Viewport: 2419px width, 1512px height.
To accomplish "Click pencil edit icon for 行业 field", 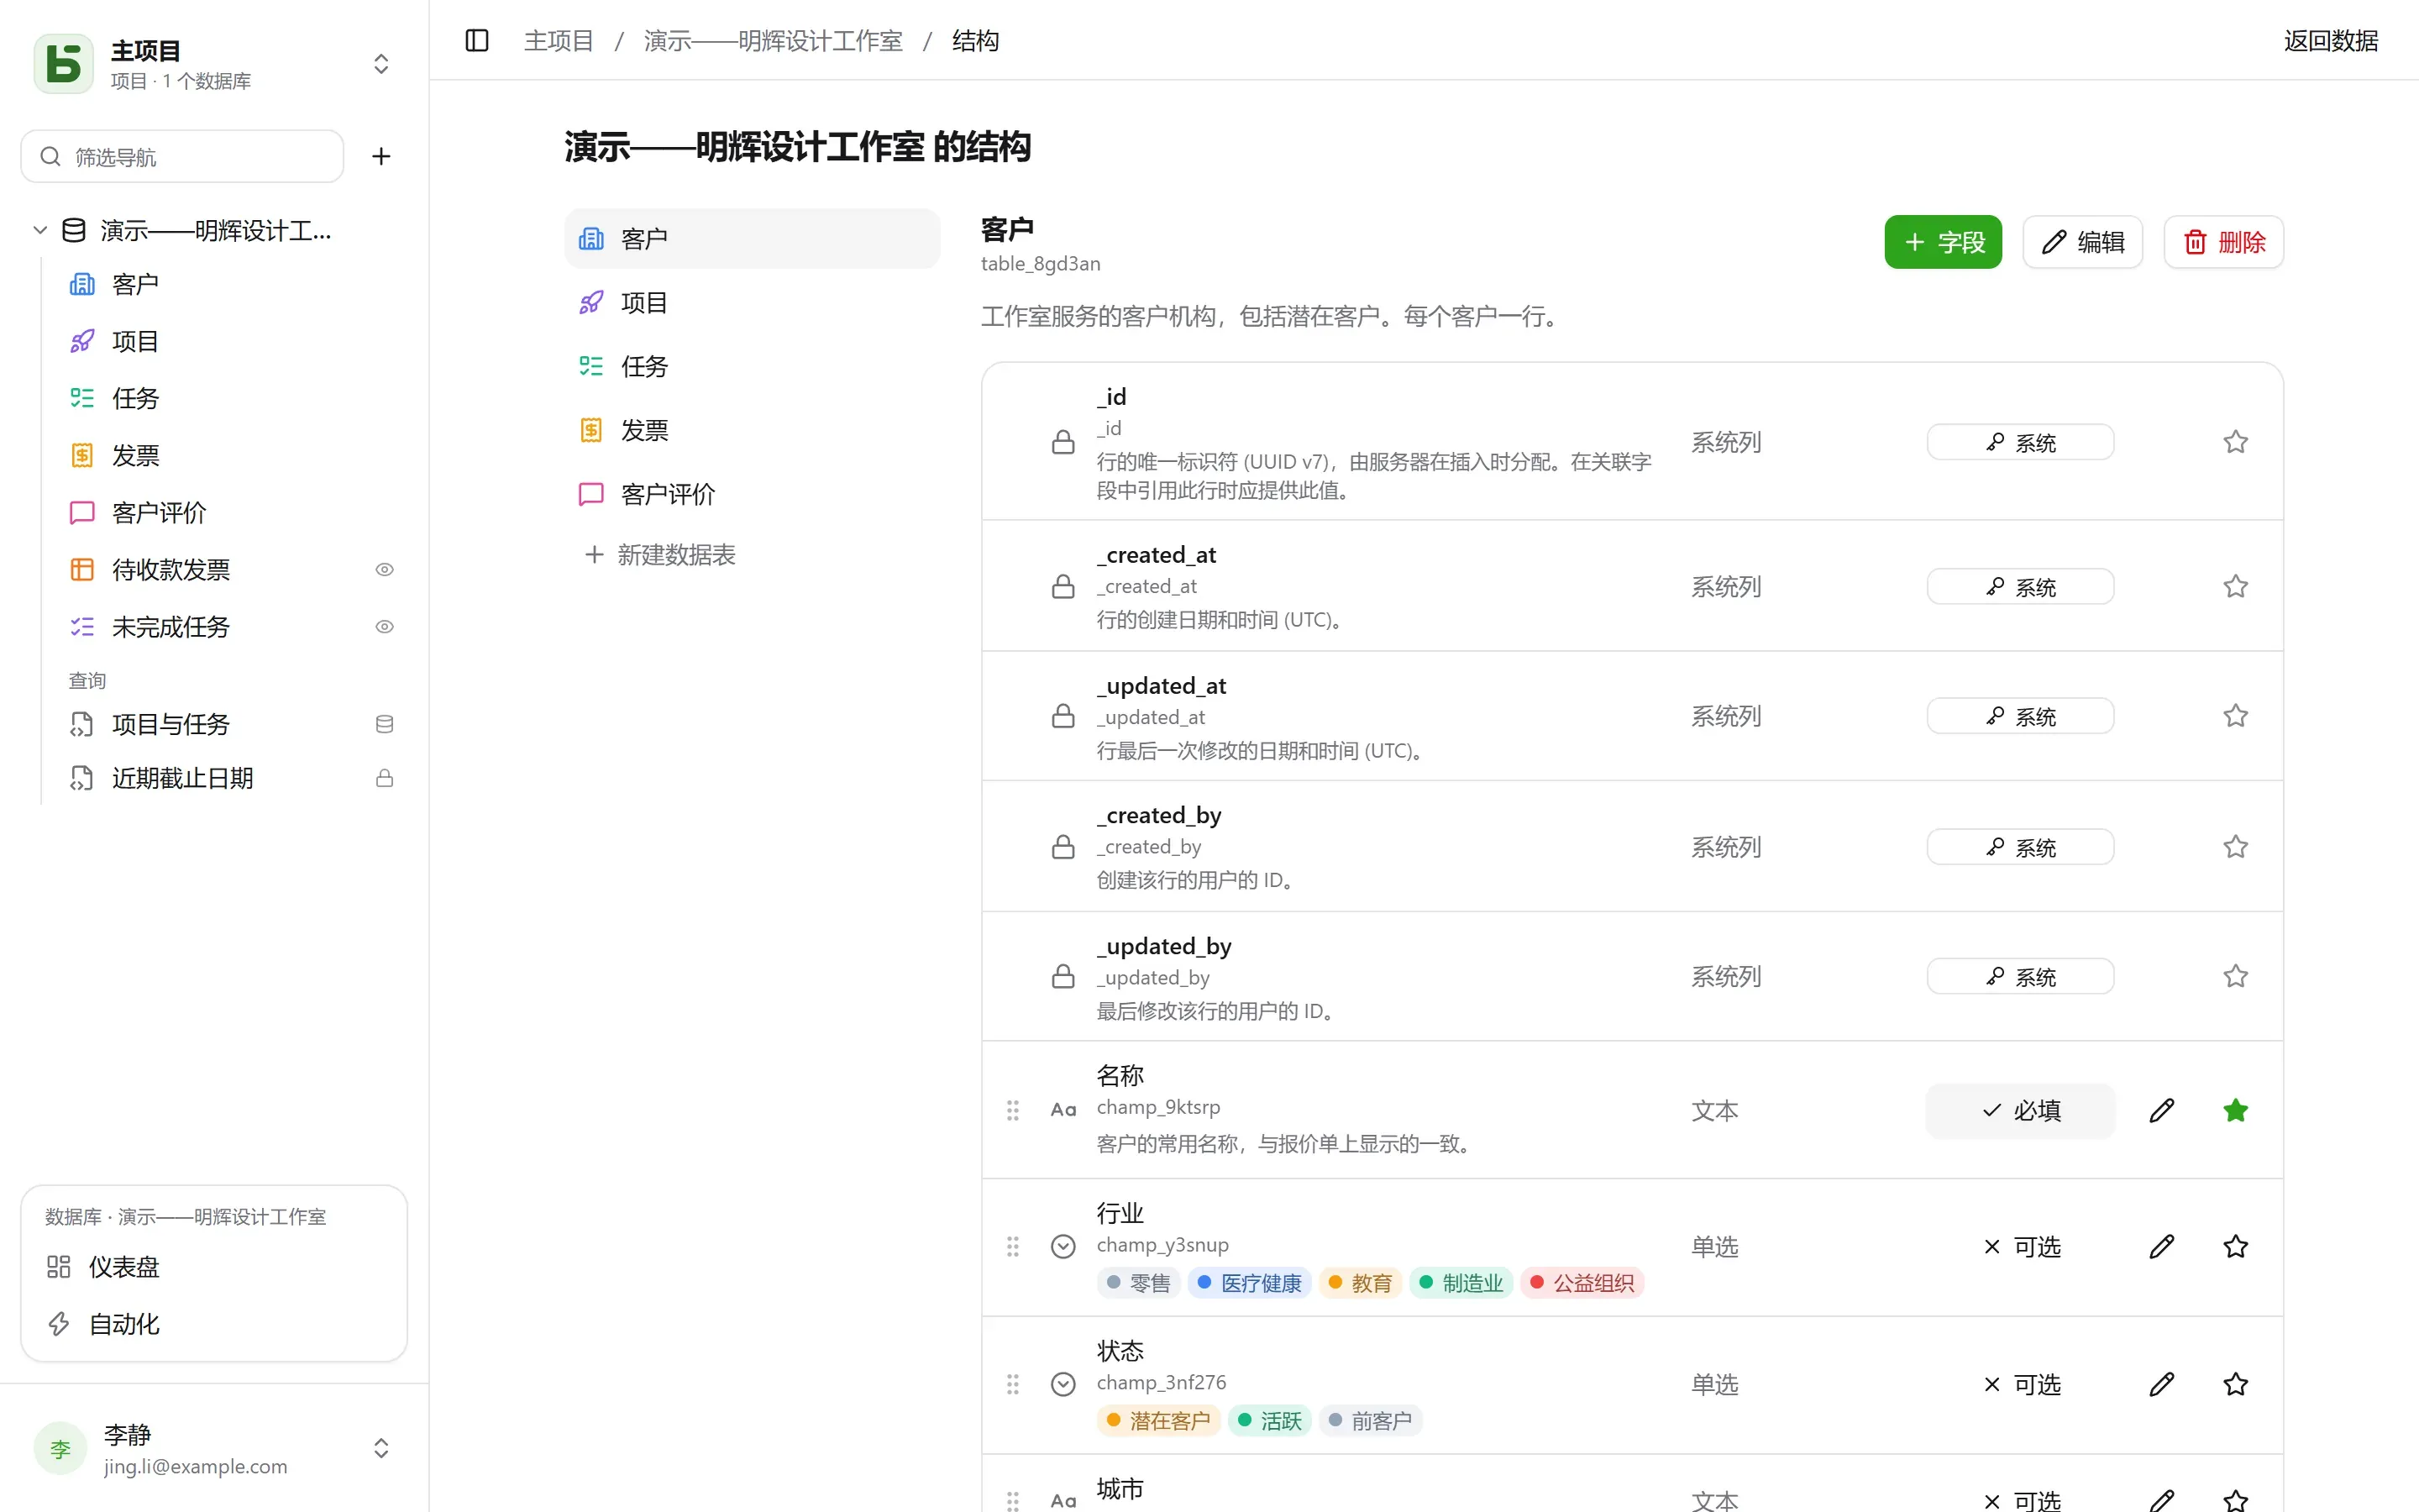I will click(2161, 1247).
